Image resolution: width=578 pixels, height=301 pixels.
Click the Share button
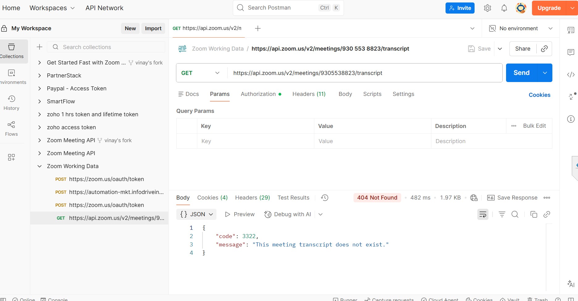[523, 49]
